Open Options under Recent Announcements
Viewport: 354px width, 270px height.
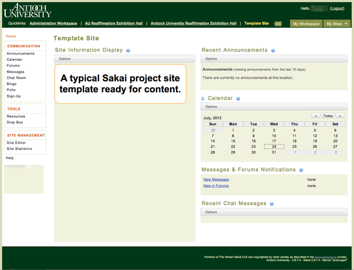click(211, 59)
